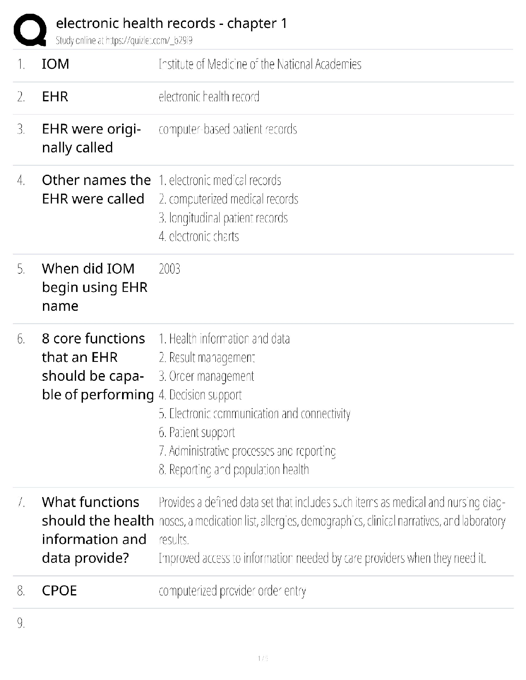Click the title 'electronic health records - chapter 1'

[x=171, y=23]
